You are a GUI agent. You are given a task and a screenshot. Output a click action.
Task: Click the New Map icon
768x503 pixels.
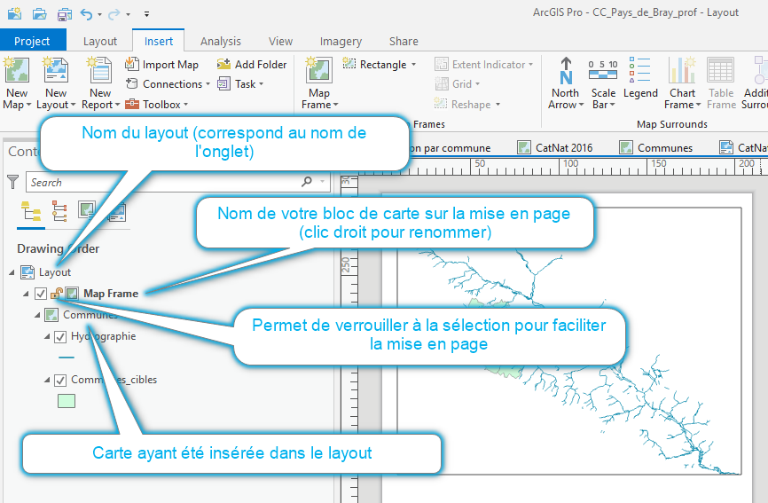point(17,69)
